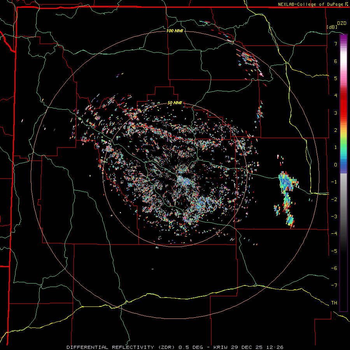The image size is (350, 350).
Task: Click the 0 value on the color scale
Action: [x=336, y=165]
